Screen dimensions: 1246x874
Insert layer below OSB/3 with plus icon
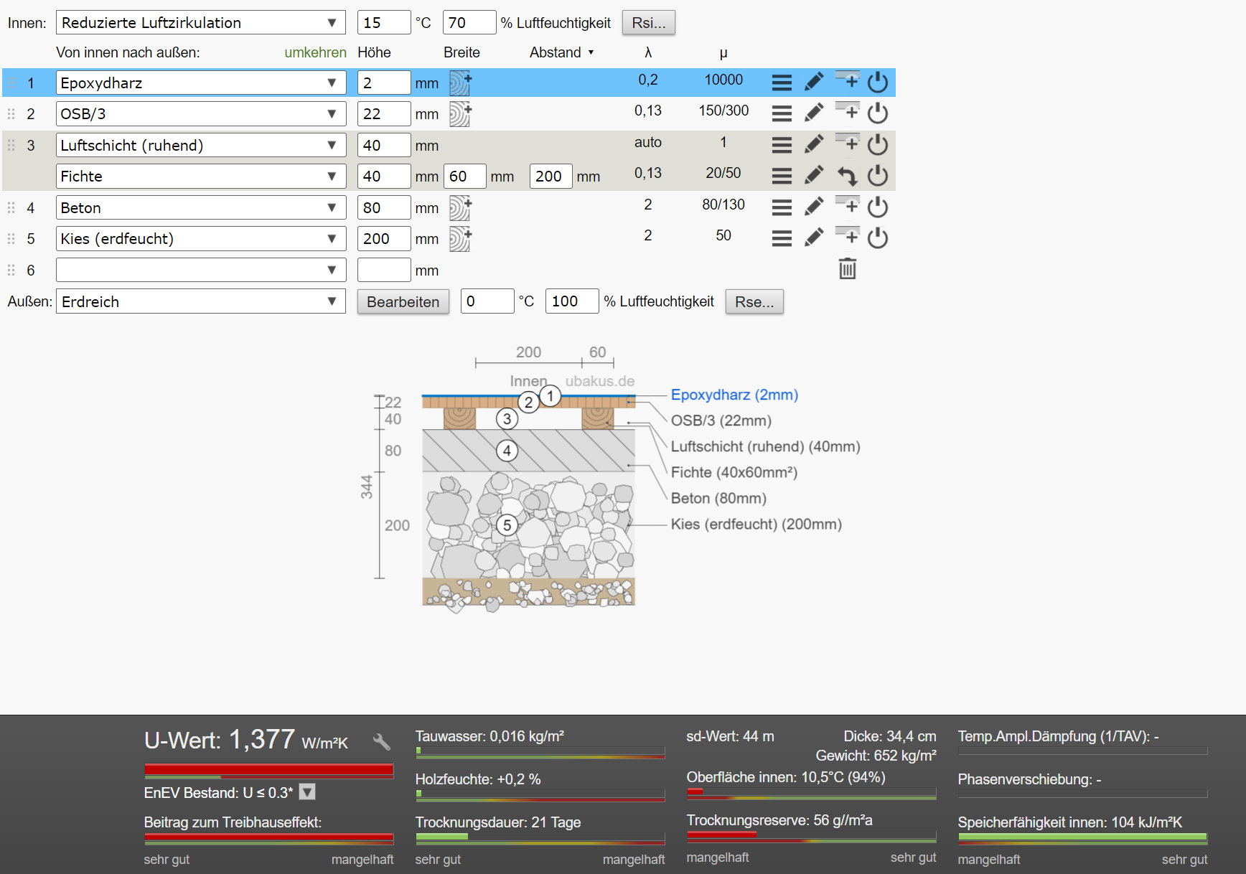point(848,111)
